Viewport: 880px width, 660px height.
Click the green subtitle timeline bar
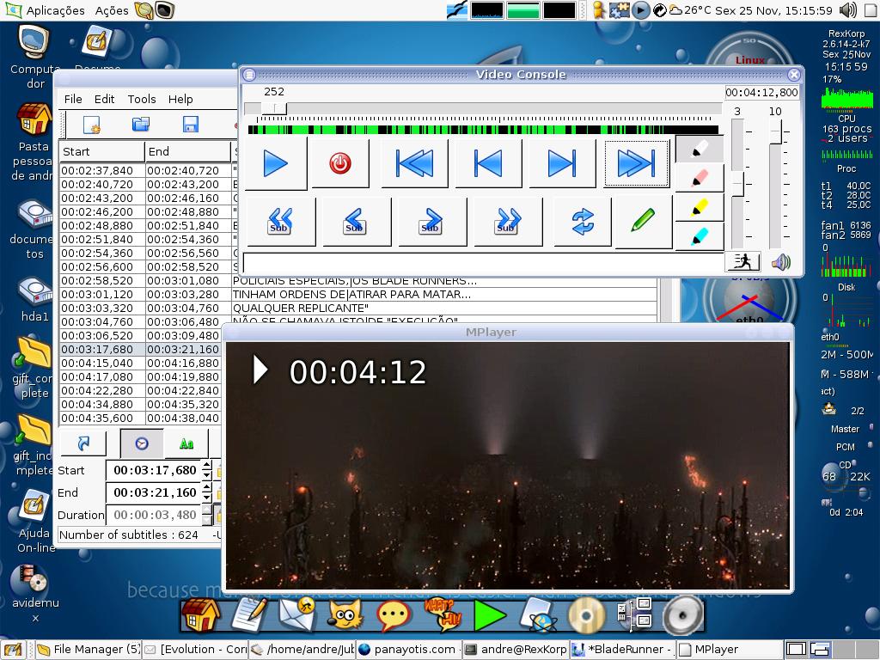483,131
